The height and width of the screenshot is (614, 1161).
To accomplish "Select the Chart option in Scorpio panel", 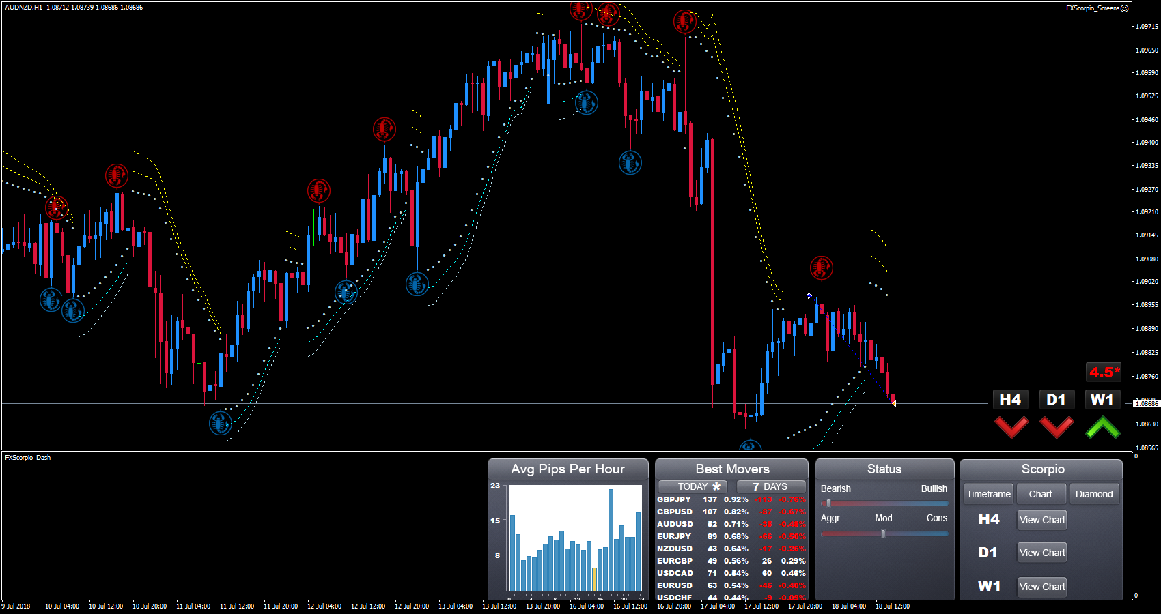I will (1040, 494).
